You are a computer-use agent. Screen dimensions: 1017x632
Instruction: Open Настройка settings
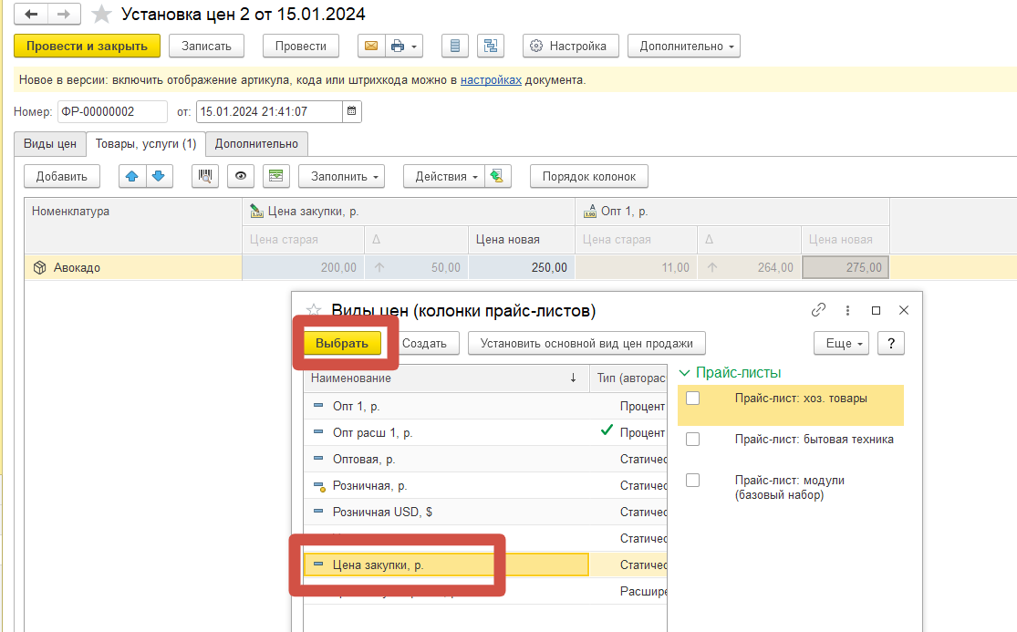(571, 46)
